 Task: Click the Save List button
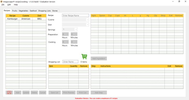55,92
